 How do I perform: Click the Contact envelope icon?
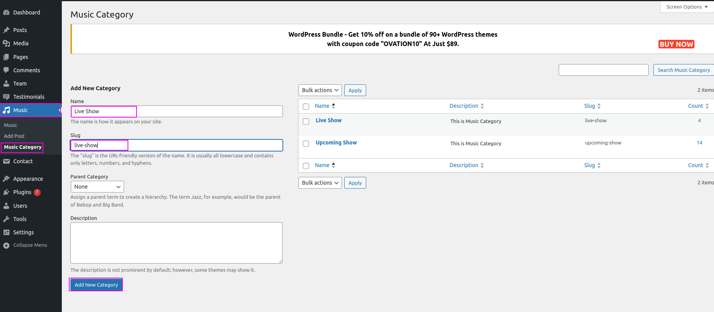click(x=6, y=161)
